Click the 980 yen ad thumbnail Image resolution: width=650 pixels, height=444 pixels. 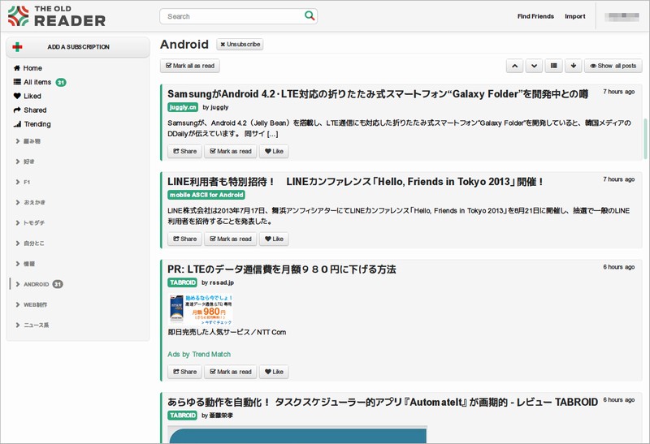click(201, 309)
